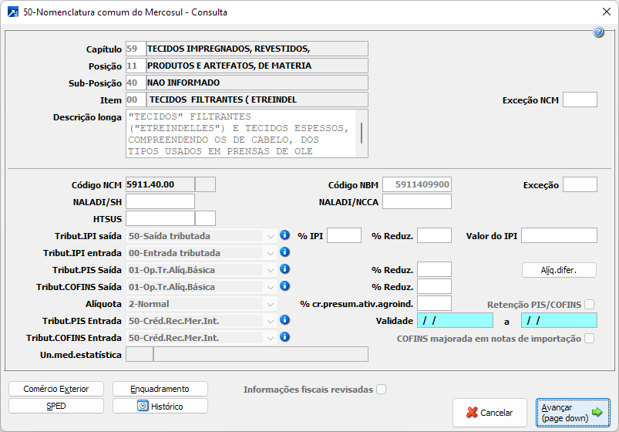
Task: Click Alíq.difer. button
Action: [559, 270]
